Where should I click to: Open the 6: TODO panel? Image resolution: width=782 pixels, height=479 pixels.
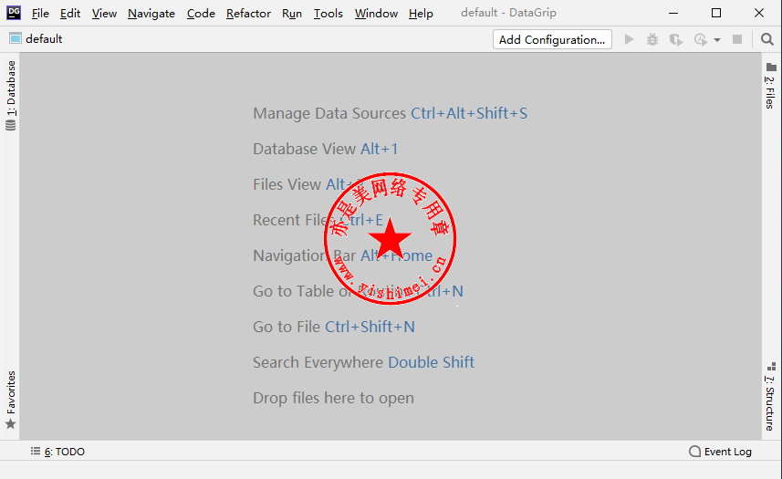[57, 452]
